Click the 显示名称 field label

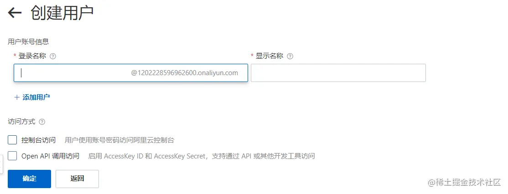tap(270, 56)
